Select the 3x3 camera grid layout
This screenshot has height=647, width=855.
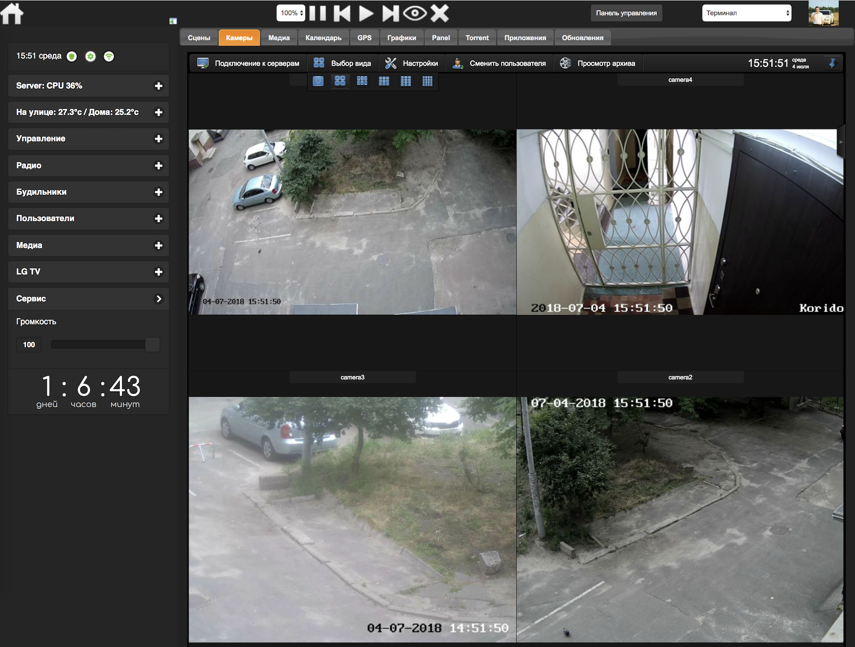[x=384, y=81]
